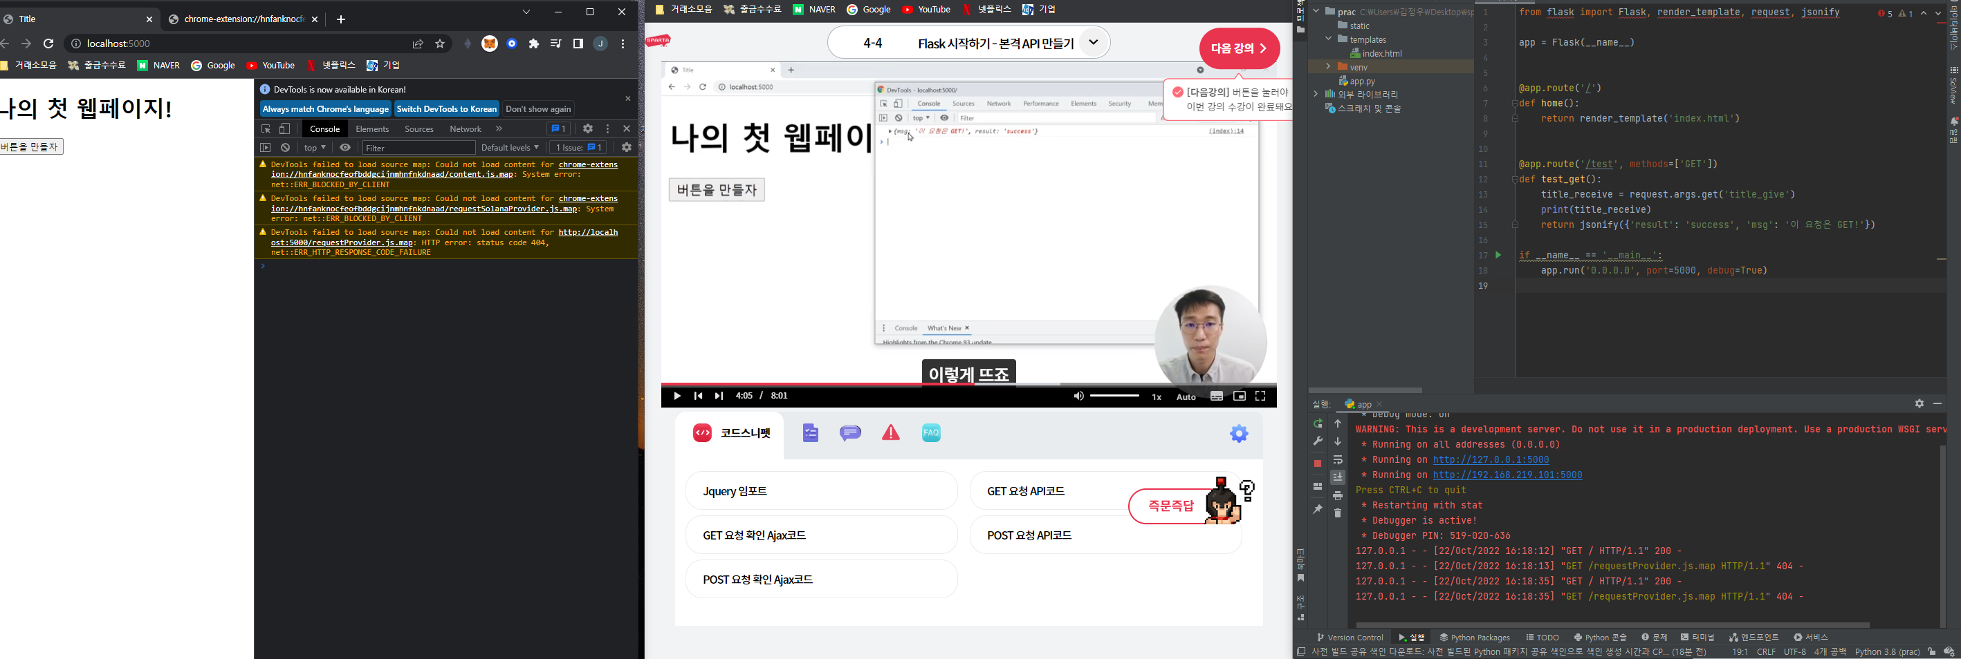This screenshot has width=1961, height=659.
Task: Expand 외부 라이브러리 node in project tree
Action: (1316, 94)
